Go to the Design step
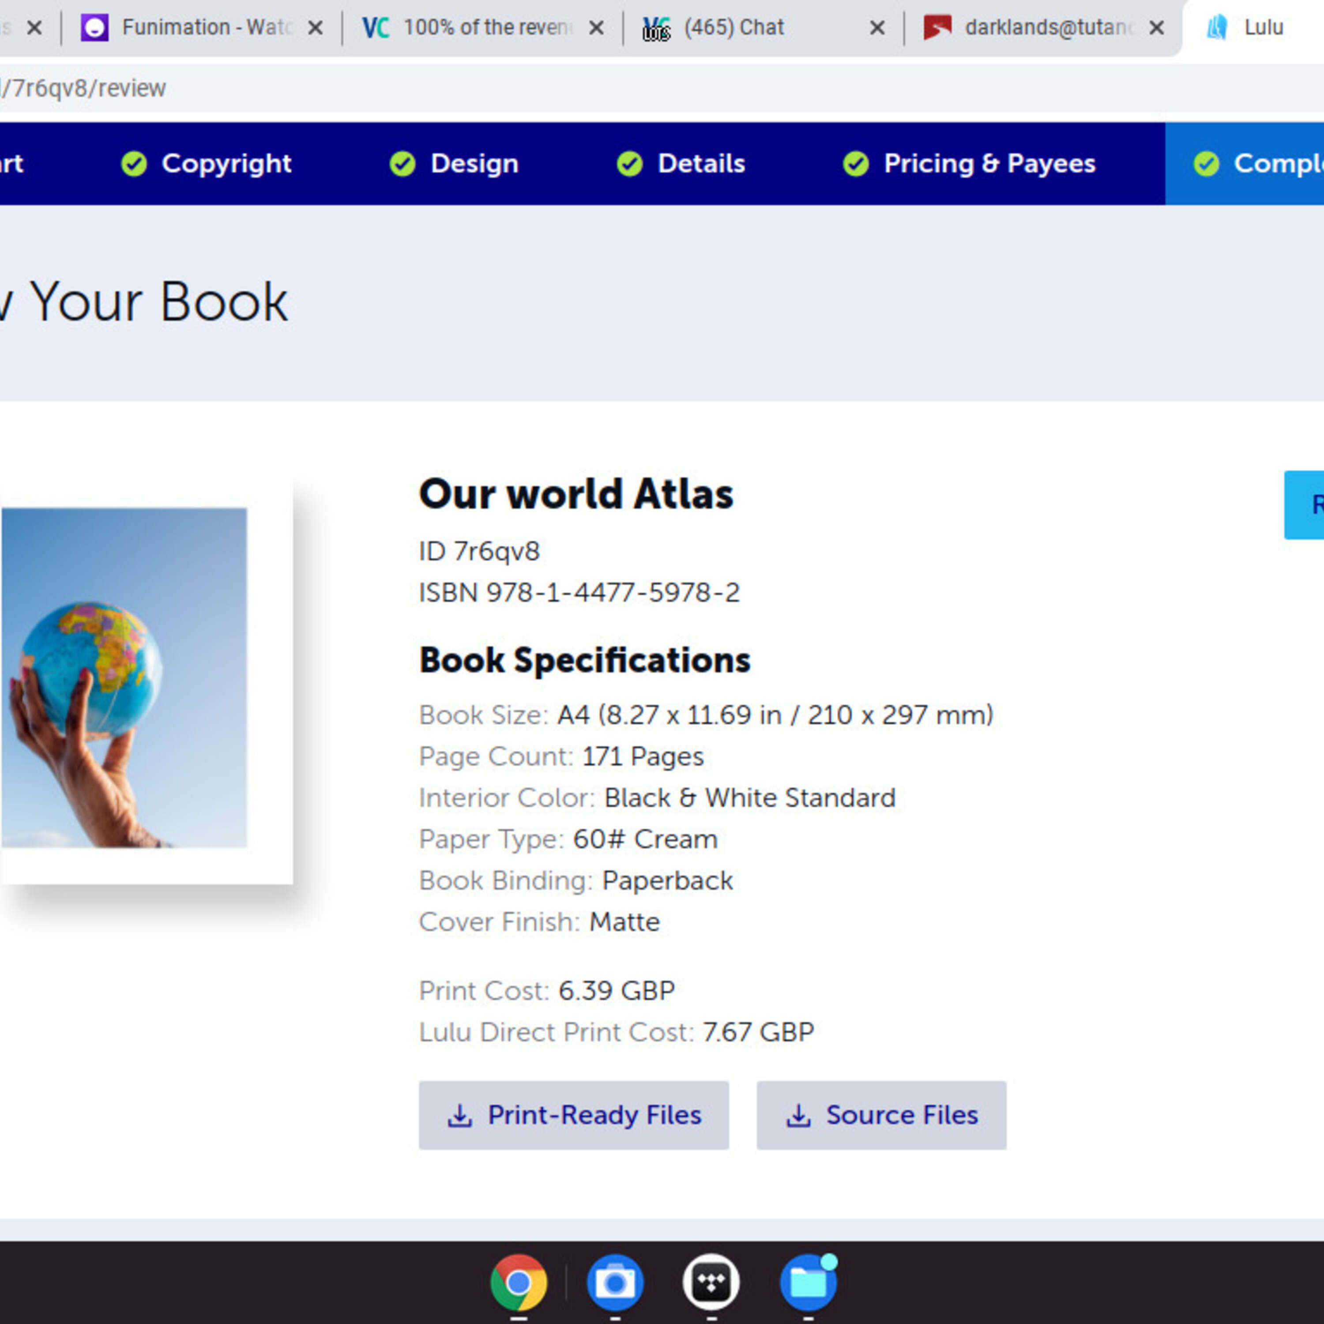The image size is (1324, 1324). point(454,164)
